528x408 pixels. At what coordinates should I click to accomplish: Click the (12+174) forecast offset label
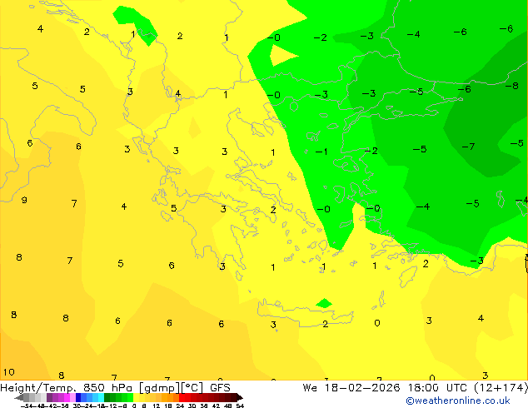(501, 388)
